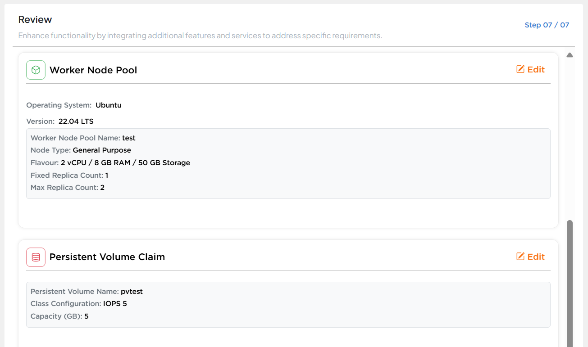Click the Flavour 2 vCPU / 8 GB RAM value
Viewport: 588px width, 347px height.
tap(125, 163)
